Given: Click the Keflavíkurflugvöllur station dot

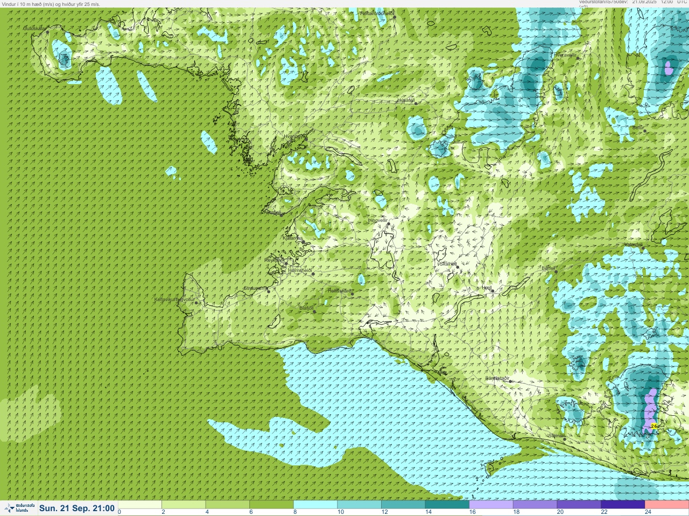Looking at the screenshot, I should pyautogui.click(x=196, y=303).
